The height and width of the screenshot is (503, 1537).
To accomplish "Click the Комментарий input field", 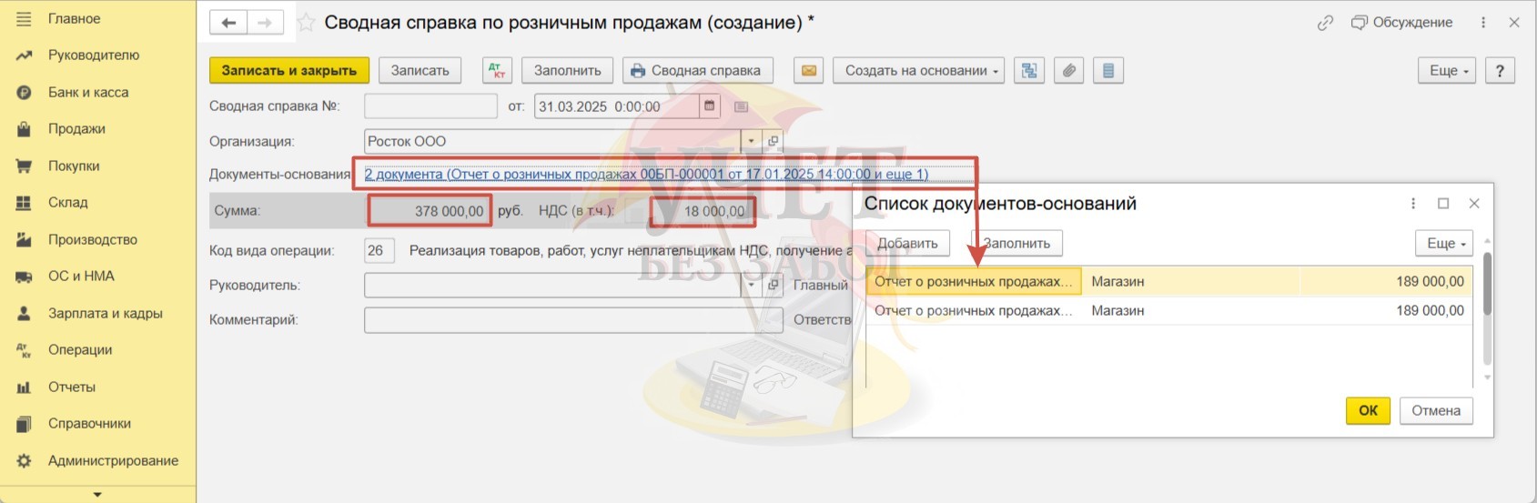I will 573,320.
